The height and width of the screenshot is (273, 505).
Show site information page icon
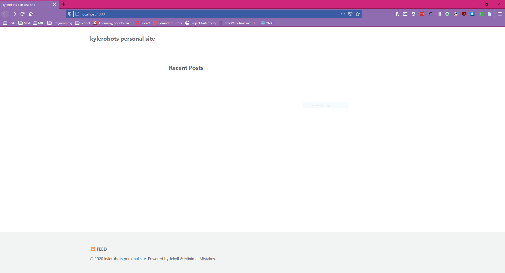(x=77, y=14)
